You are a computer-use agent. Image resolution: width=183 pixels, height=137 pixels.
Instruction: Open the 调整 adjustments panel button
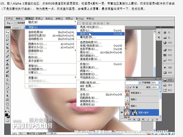point(168,68)
